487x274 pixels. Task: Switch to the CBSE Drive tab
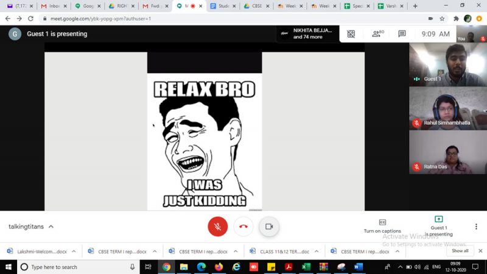tap(256, 6)
